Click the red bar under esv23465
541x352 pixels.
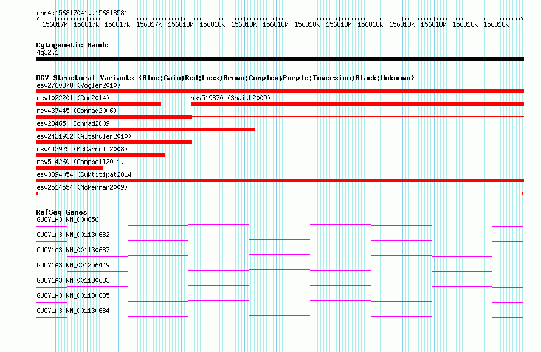click(146, 129)
